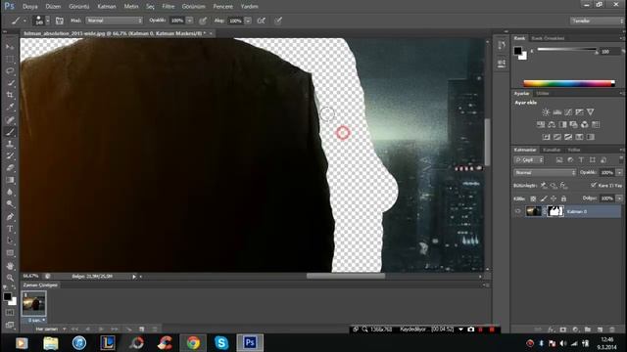Select the Type tool

point(10,229)
